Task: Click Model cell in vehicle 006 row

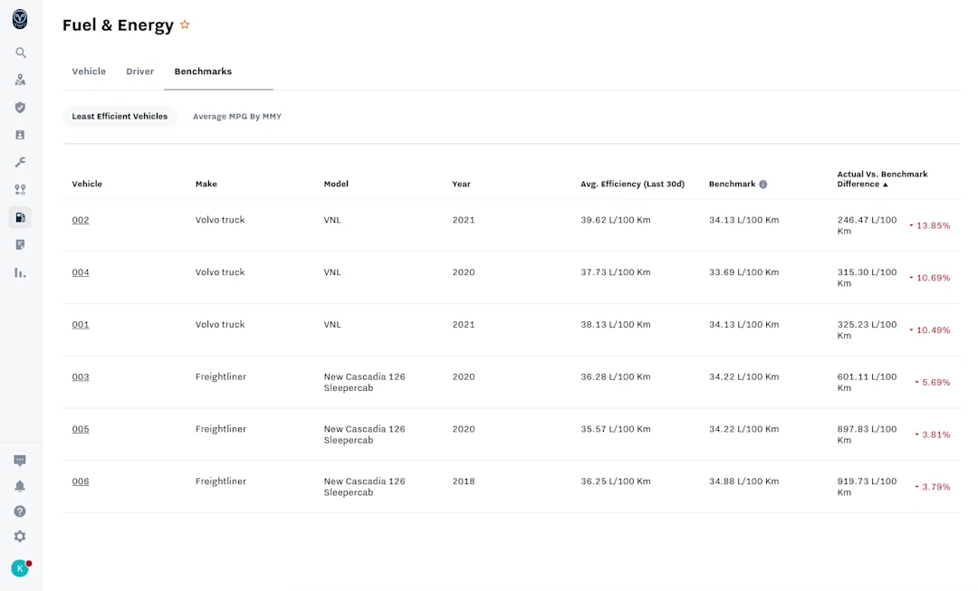Action: click(364, 488)
